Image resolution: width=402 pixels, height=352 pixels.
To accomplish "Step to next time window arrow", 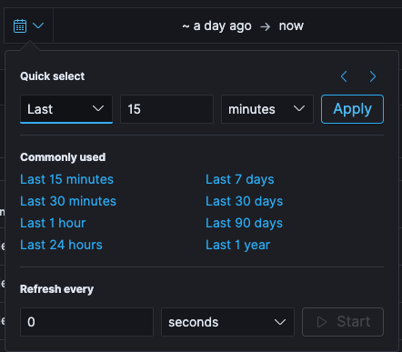I will tap(373, 76).
